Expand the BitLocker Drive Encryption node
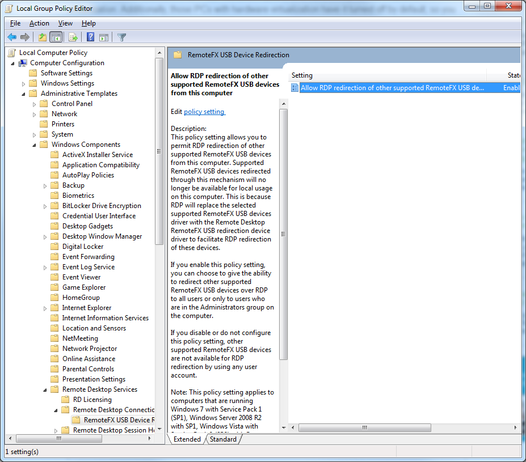This screenshot has width=526, height=462. 45,206
